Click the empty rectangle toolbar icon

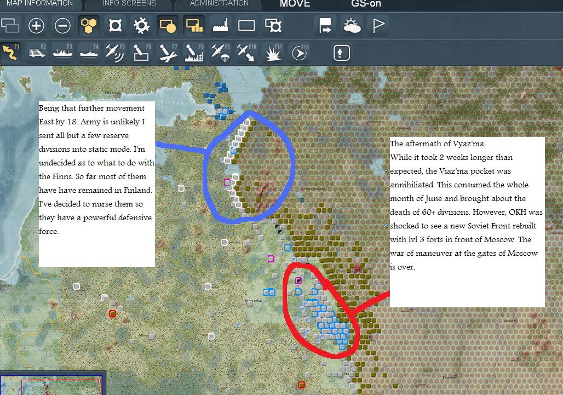click(x=246, y=26)
